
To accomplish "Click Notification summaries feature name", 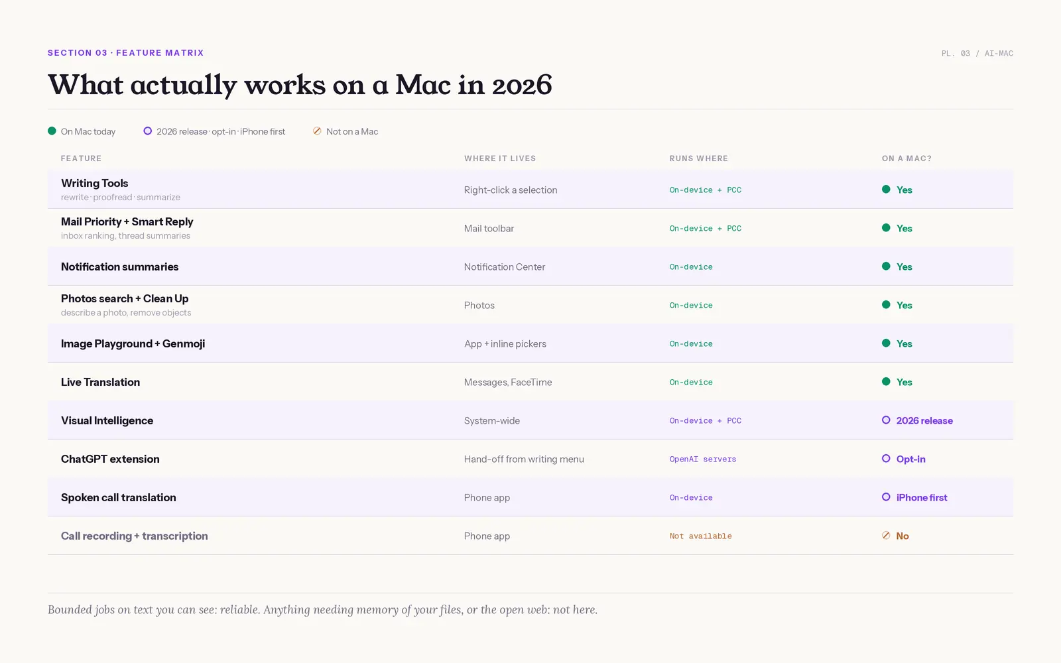I will [120, 267].
